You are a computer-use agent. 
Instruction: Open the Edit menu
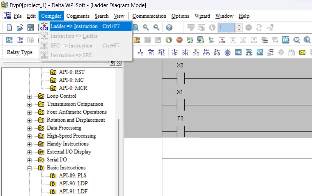click(x=31, y=16)
